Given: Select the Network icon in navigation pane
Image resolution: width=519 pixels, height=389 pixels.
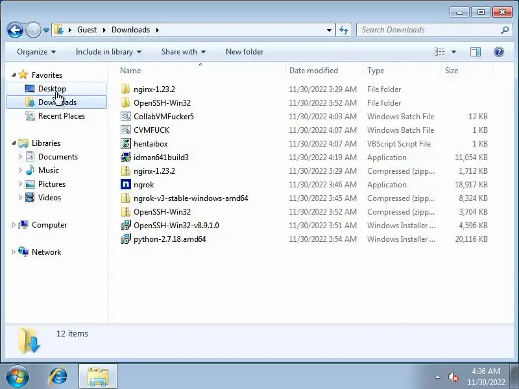Looking at the screenshot, I should click(23, 252).
